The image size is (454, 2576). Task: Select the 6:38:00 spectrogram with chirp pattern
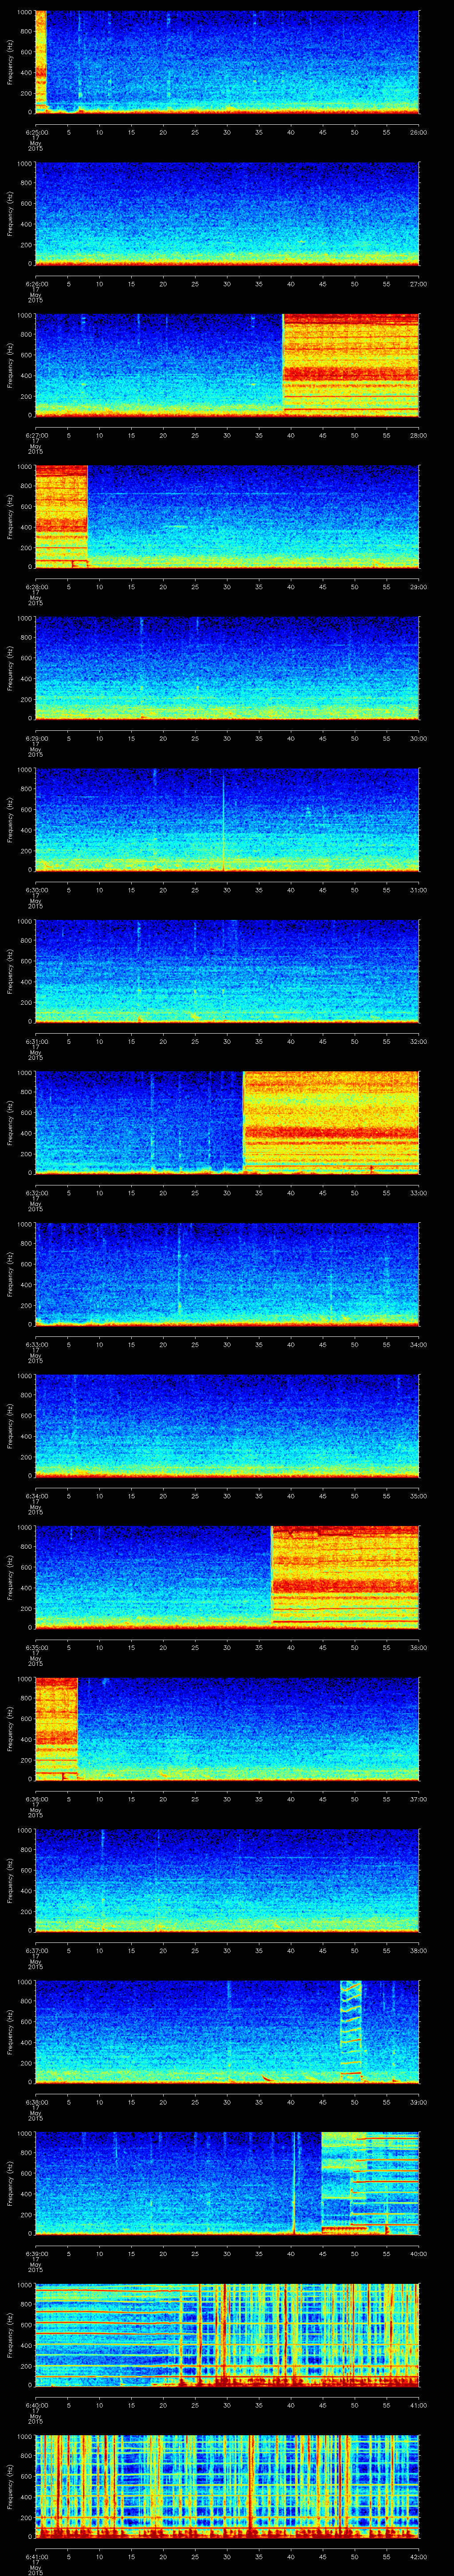point(227,2032)
